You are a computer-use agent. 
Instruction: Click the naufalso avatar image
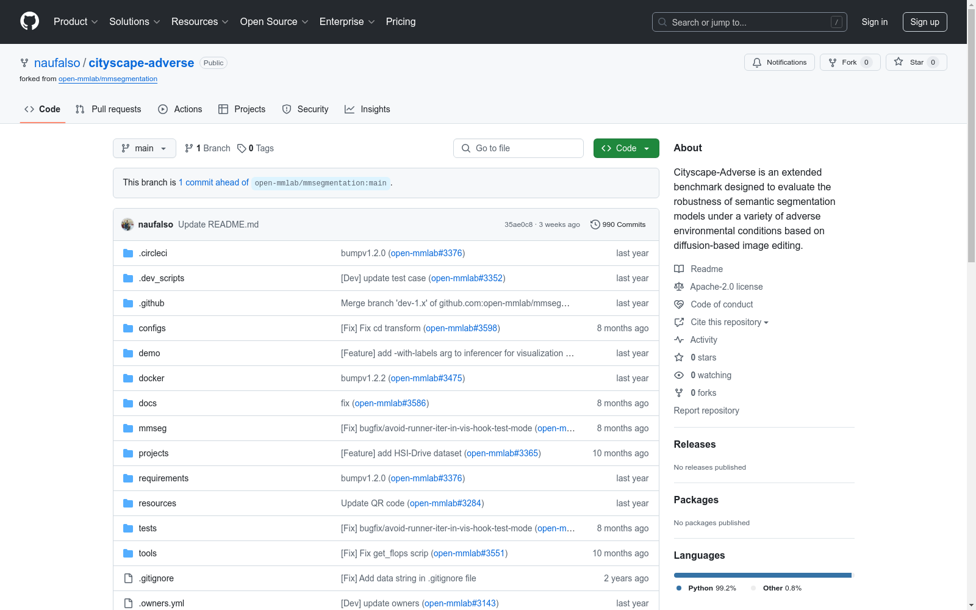point(127,224)
